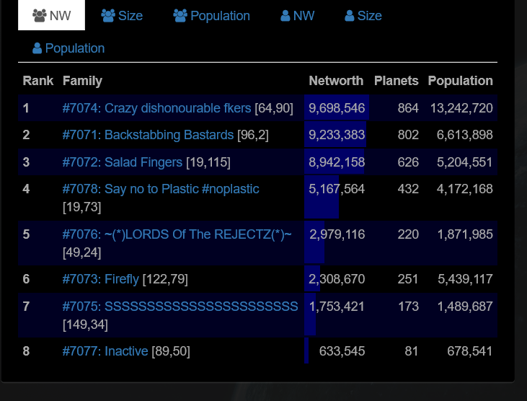Select #7078: Say no to Plastic #noplastic
The width and height of the screenshot is (527, 401).
pos(161,189)
